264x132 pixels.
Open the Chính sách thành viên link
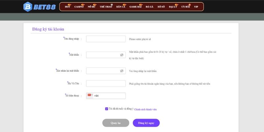146,109
